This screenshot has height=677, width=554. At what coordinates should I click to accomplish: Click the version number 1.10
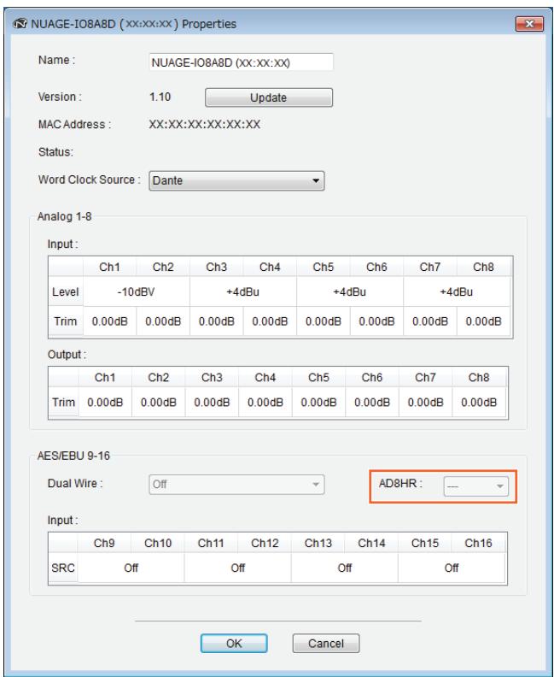[x=160, y=97]
